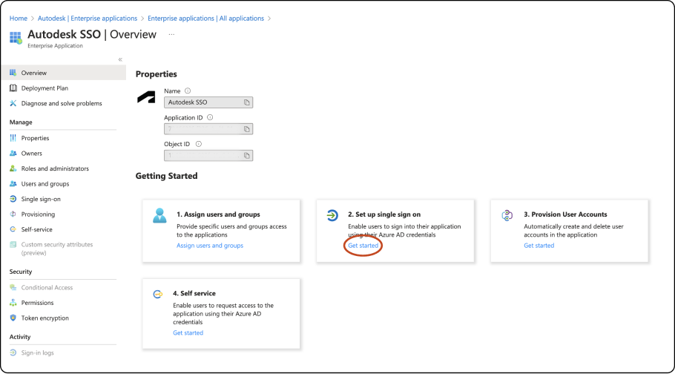The image size is (675, 374).
Task: Click the Assign users and groups link
Action: pyautogui.click(x=210, y=246)
